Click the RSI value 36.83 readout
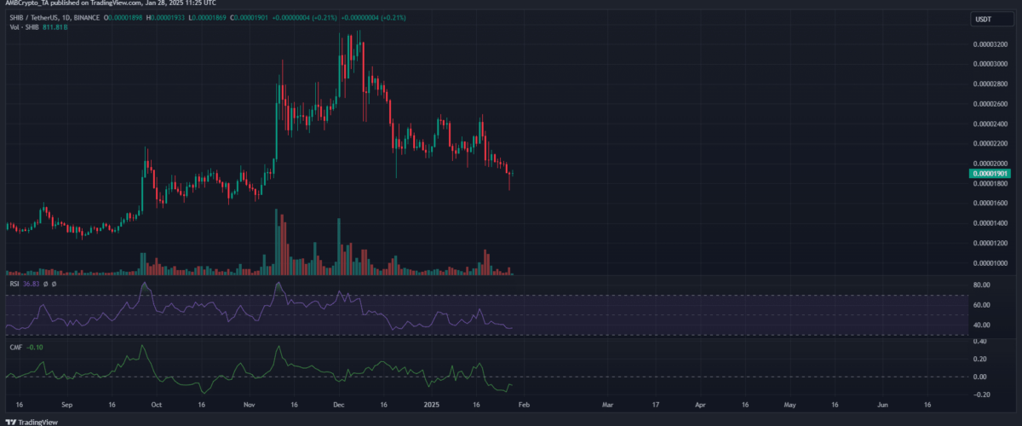 point(30,285)
